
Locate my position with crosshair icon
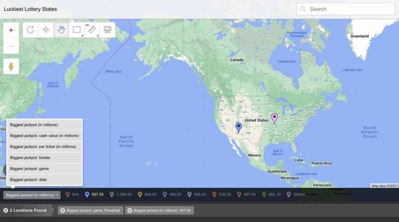(46, 30)
